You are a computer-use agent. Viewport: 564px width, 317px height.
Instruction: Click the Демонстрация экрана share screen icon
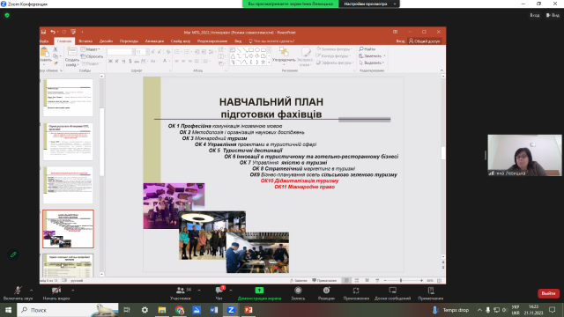[259, 291]
